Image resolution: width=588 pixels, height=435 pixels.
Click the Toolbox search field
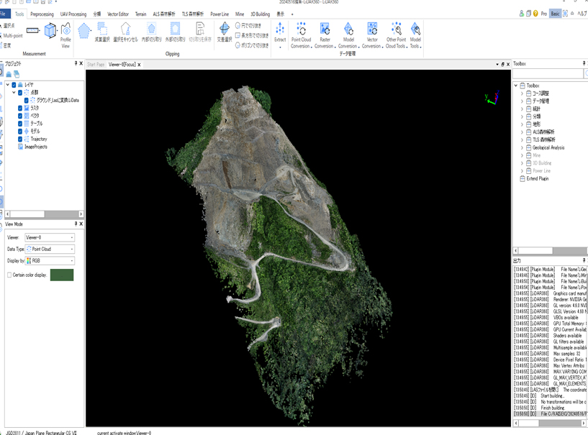point(547,73)
